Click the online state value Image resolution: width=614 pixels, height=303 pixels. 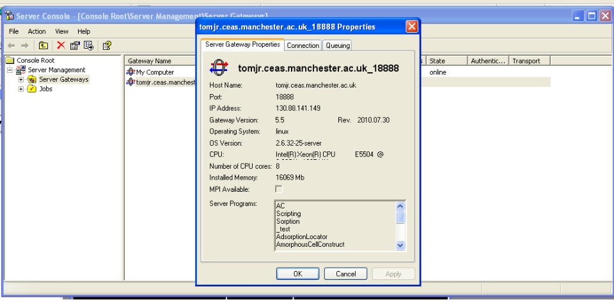(x=437, y=72)
